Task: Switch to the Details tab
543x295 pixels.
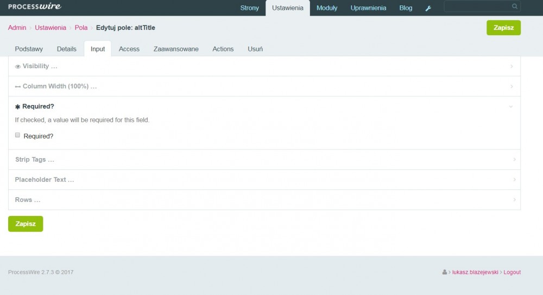Action: point(67,49)
